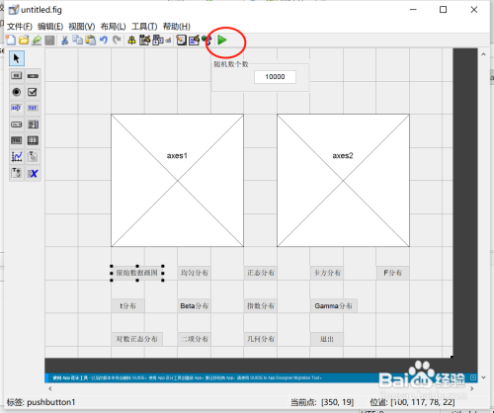Pick the Toggle Button component from the palette
The height and width of the screenshot is (413, 494).
[17, 140]
